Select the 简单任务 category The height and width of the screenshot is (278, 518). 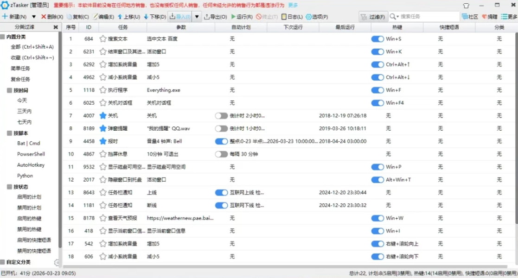[x=20, y=69]
